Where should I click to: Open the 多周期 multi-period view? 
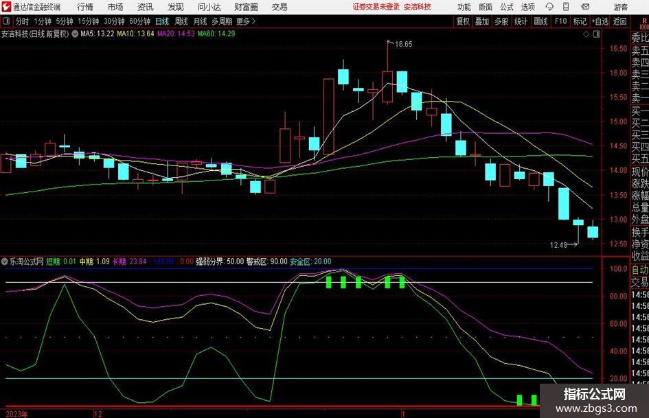coord(222,21)
